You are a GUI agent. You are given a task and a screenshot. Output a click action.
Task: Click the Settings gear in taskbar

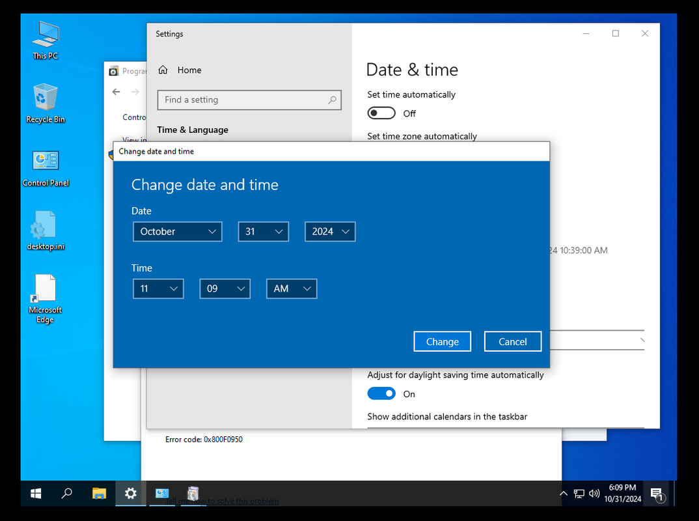click(131, 494)
